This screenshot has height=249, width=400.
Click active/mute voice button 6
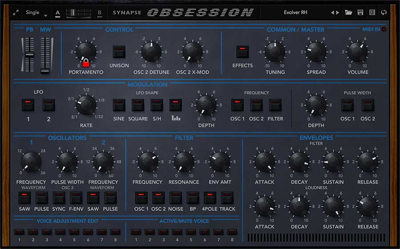click(x=204, y=232)
